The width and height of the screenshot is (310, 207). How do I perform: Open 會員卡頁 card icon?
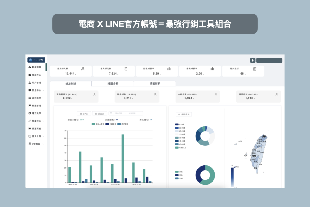30,136
